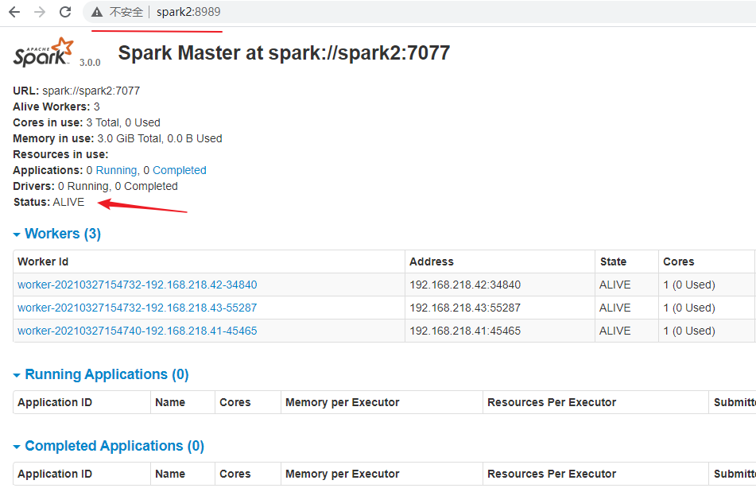The height and width of the screenshot is (488, 756).
Task: Click the browser forward arrow
Action: pyautogui.click(x=40, y=12)
